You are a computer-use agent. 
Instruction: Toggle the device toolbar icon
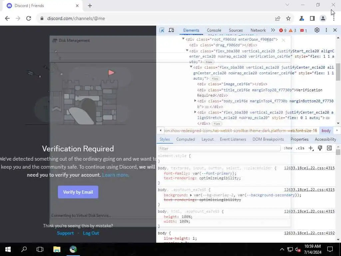(x=171, y=30)
